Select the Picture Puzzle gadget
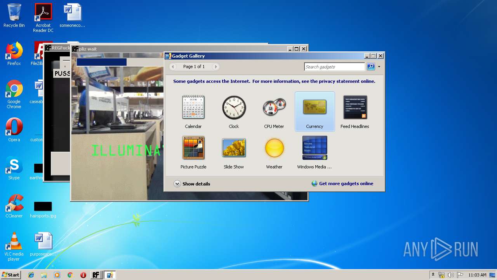 (193, 152)
